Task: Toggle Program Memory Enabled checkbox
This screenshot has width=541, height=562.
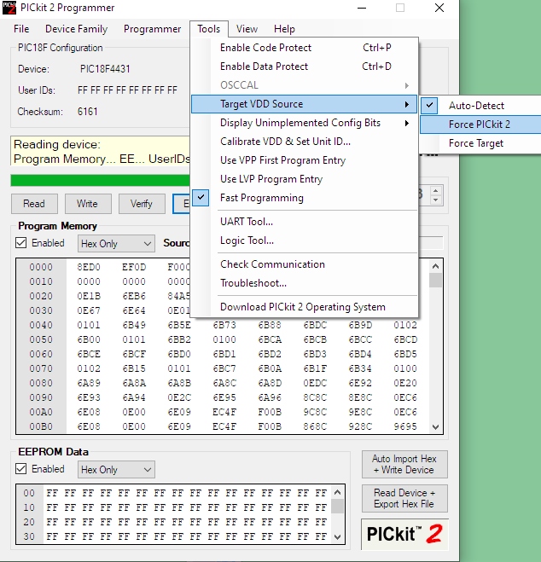Action: click(20, 243)
